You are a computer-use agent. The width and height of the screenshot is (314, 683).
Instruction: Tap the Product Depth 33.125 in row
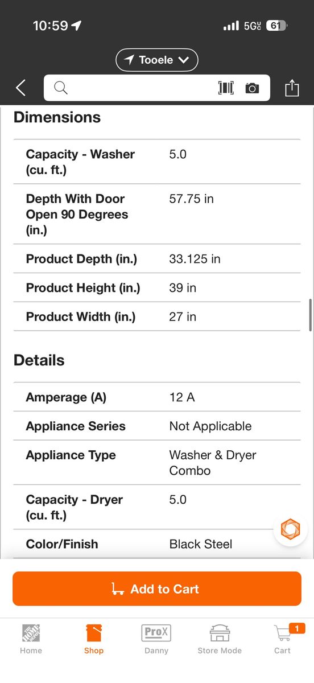coord(157,259)
